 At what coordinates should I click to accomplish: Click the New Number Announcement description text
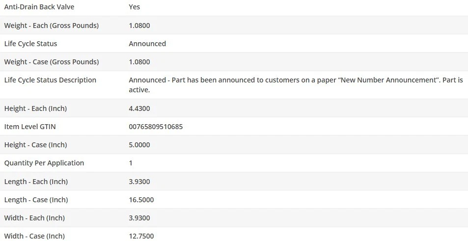click(x=296, y=84)
